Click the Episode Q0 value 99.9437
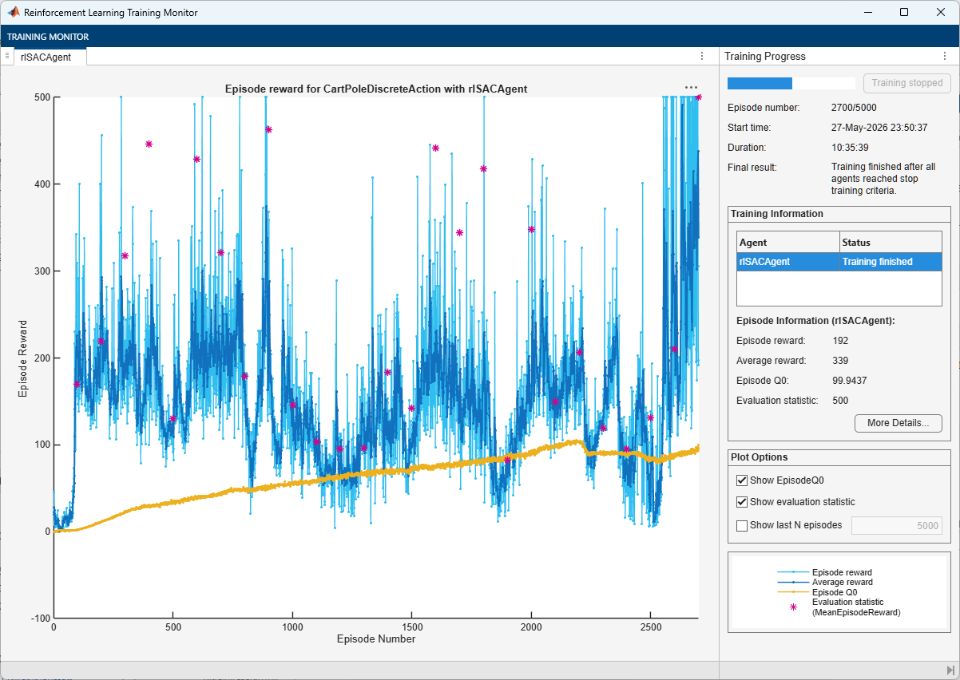Image resolution: width=960 pixels, height=680 pixels. pyautogui.click(x=850, y=381)
